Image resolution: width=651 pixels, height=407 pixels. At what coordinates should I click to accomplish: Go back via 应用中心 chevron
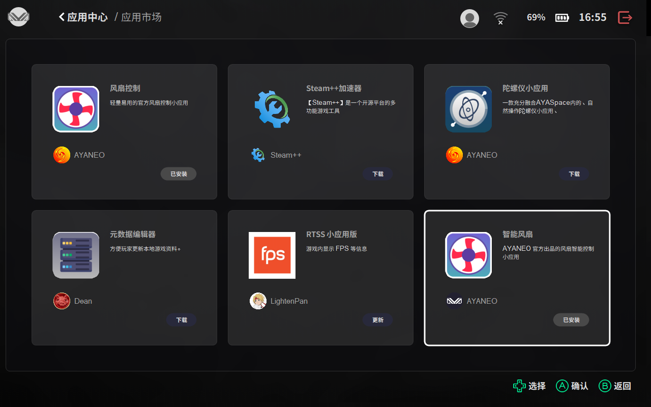pos(62,17)
